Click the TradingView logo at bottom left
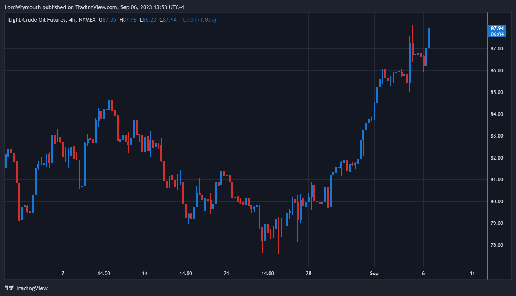 (x=26, y=288)
